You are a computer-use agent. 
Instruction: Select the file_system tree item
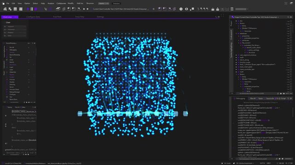click(246, 43)
